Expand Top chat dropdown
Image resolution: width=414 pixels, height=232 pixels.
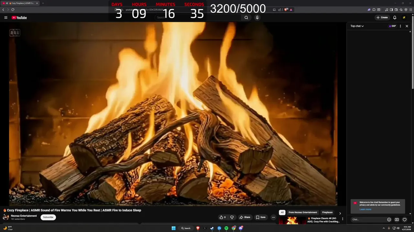357,26
